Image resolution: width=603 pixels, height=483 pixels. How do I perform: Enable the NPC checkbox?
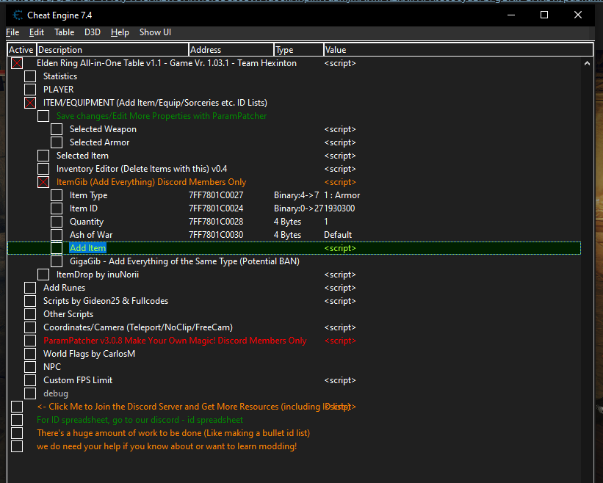click(30, 367)
